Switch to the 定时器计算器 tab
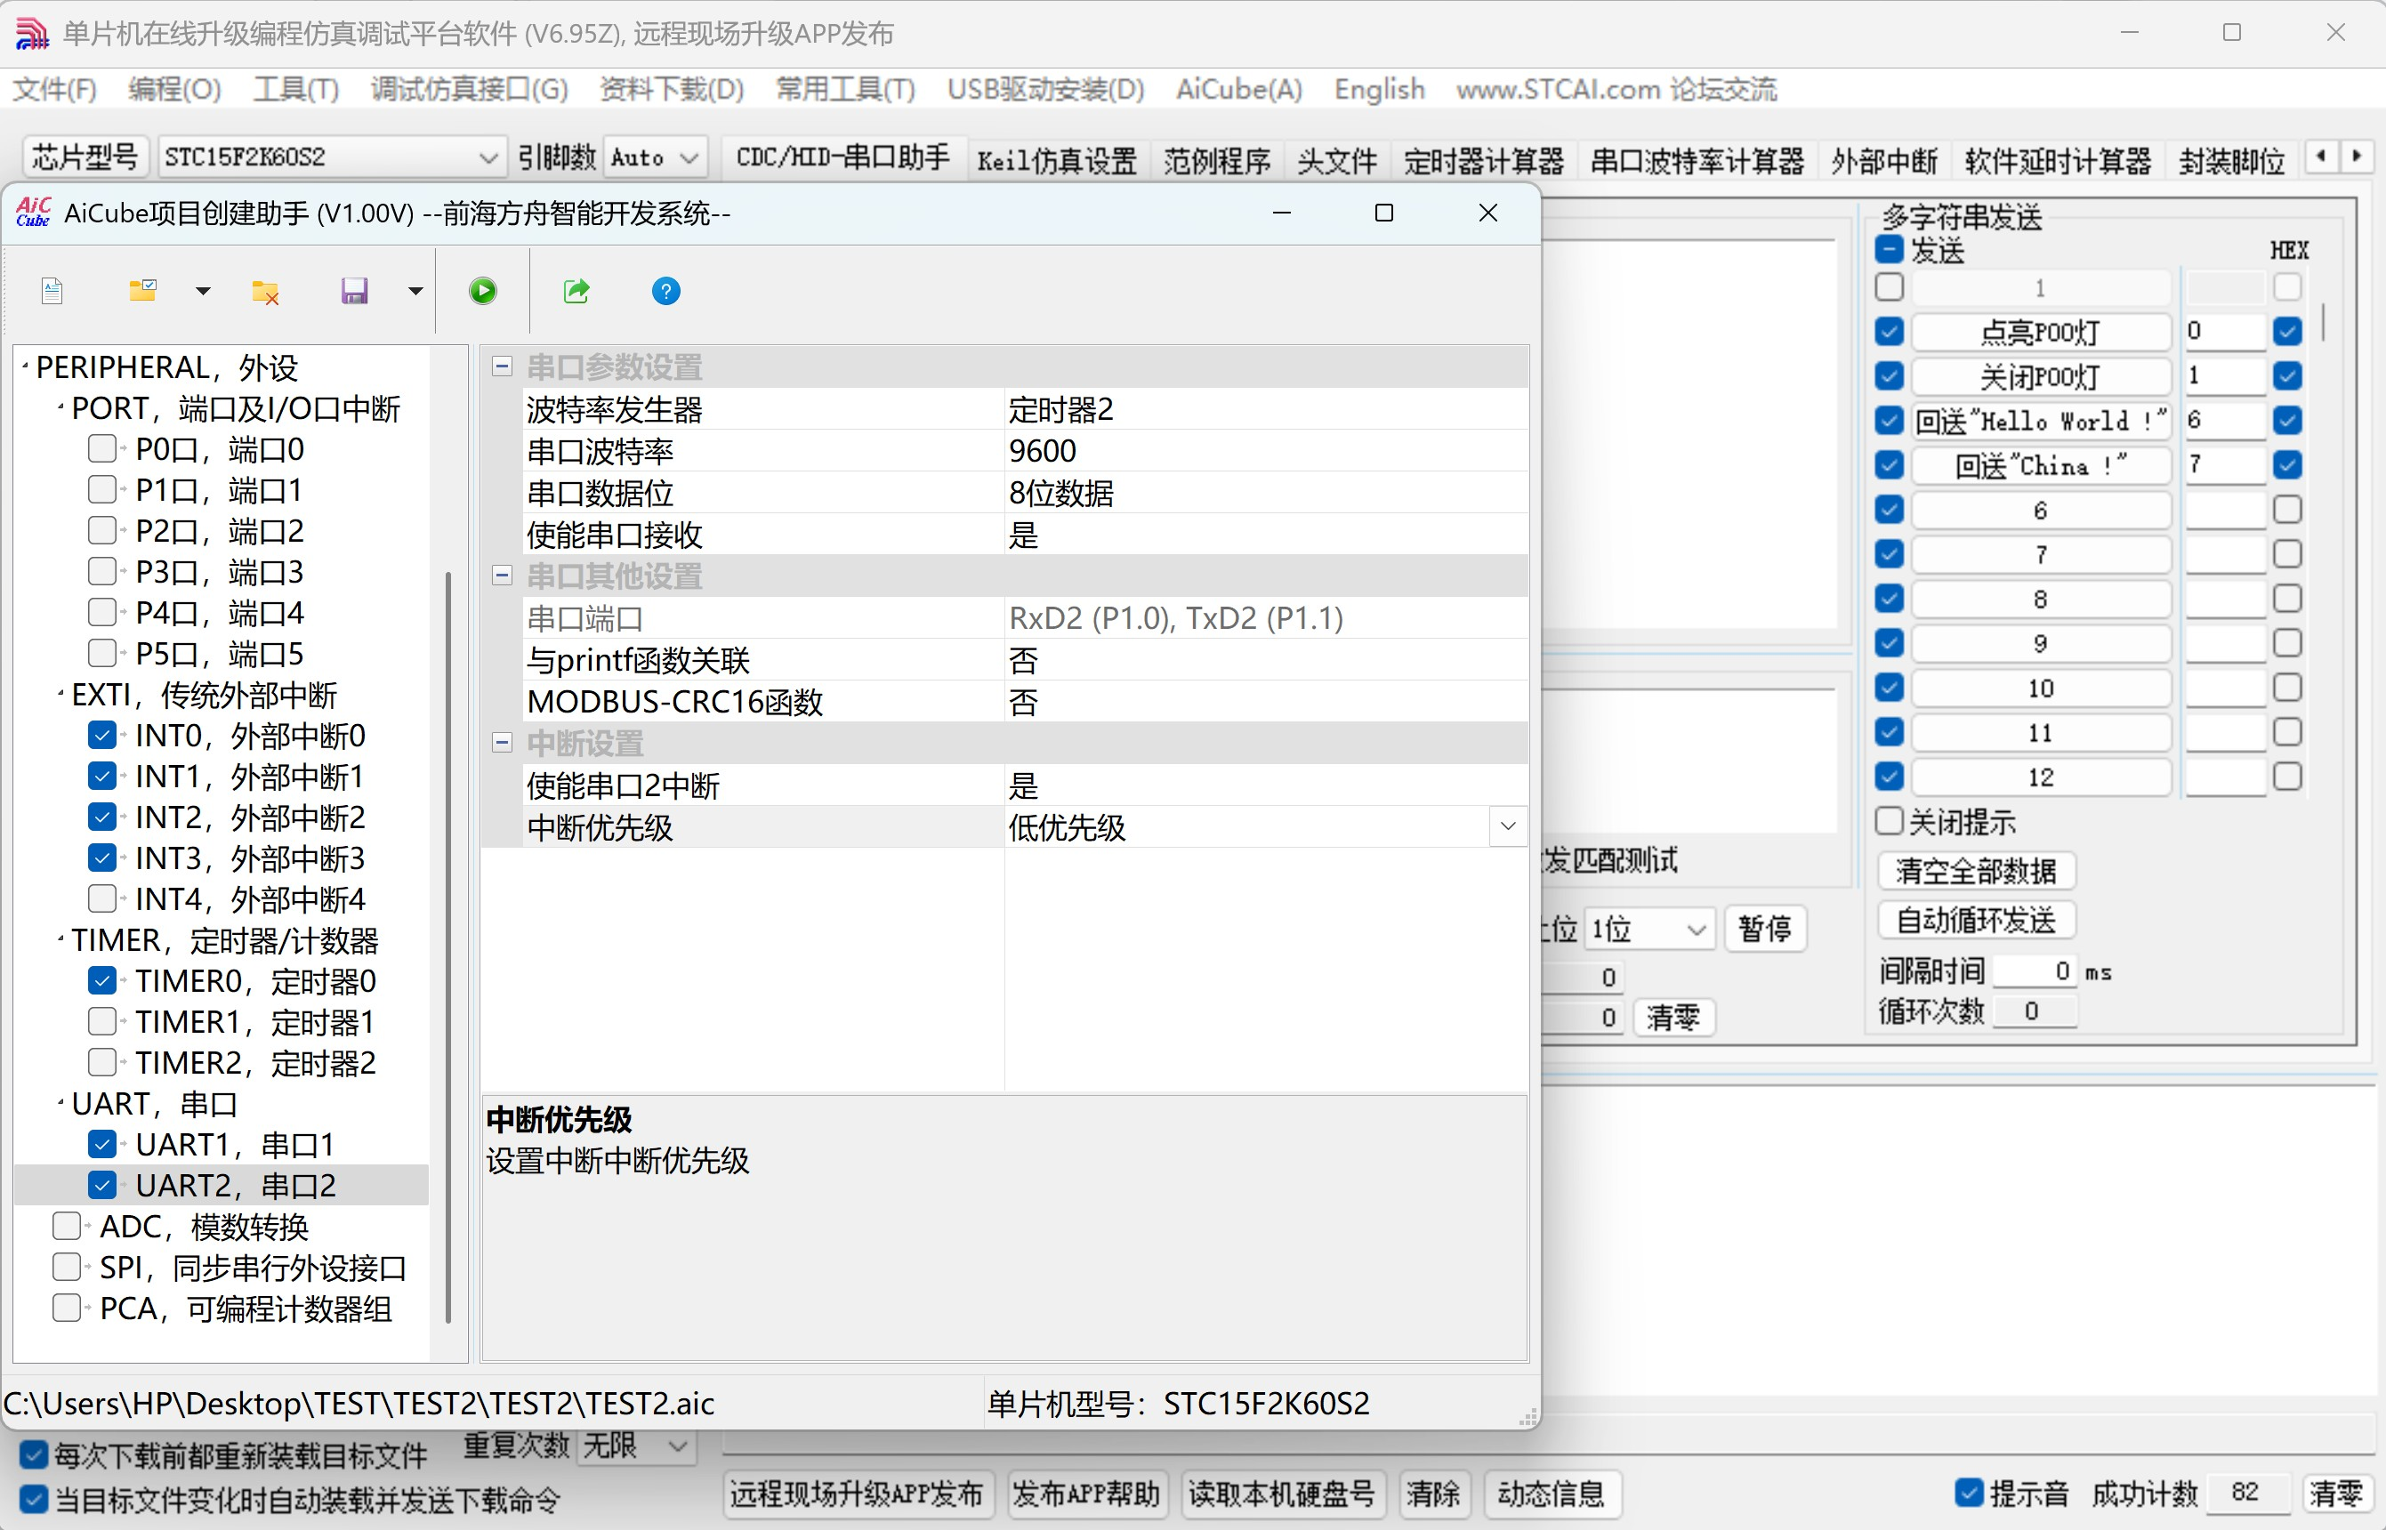This screenshot has height=1530, width=2386. pyautogui.click(x=1483, y=160)
